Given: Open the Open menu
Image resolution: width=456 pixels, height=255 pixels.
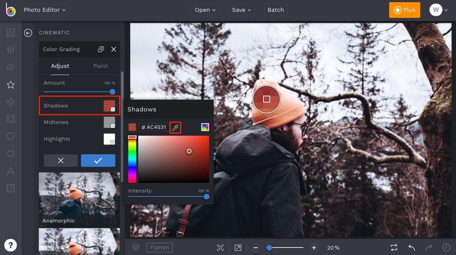Looking at the screenshot, I should [205, 10].
